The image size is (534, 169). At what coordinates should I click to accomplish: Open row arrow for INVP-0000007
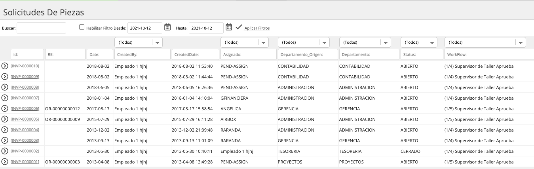(x=5, y=98)
